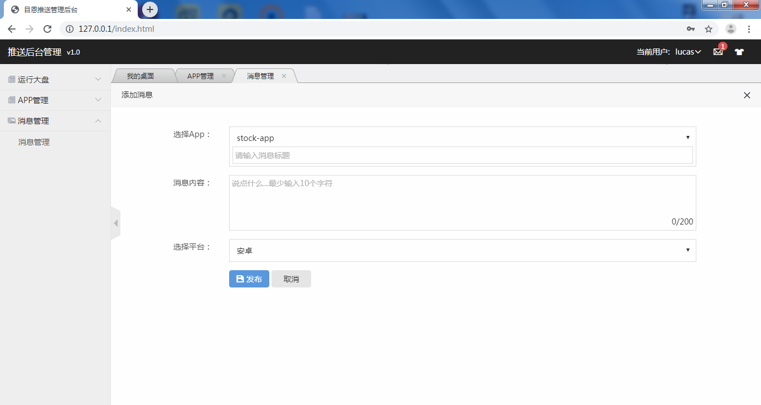Open a new browser tab
Screen dimensions: 761x405
(x=150, y=9)
